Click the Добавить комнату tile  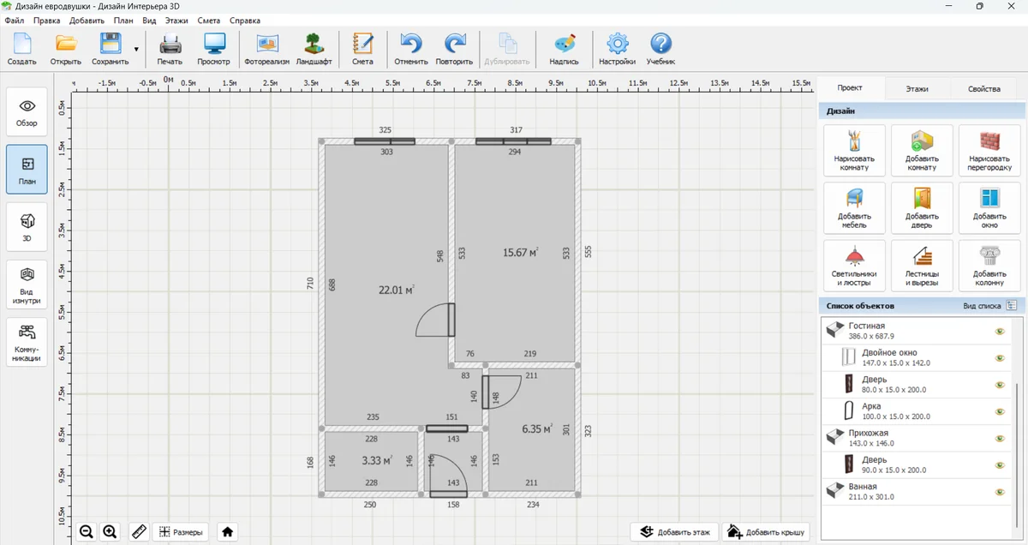coord(922,150)
